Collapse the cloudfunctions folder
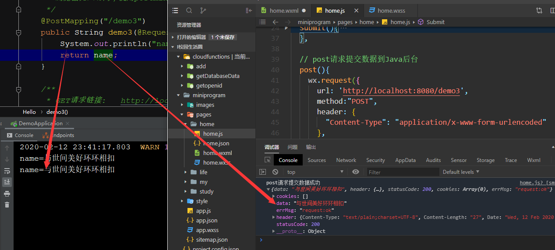Image resolution: width=555 pixels, height=250 pixels. point(178,56)
